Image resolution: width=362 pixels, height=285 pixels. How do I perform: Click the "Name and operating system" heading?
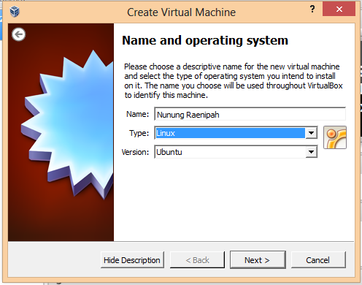click(x=205, y=40)
